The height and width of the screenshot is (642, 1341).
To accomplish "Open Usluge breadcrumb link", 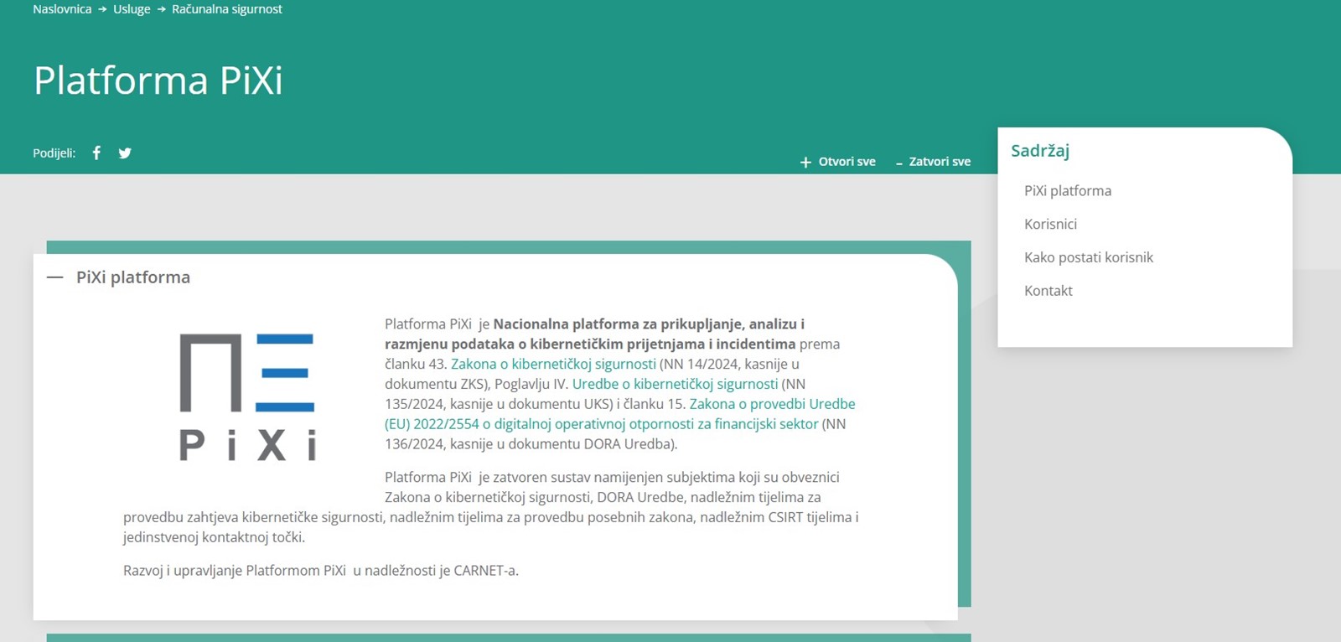I will coord(132,9).
